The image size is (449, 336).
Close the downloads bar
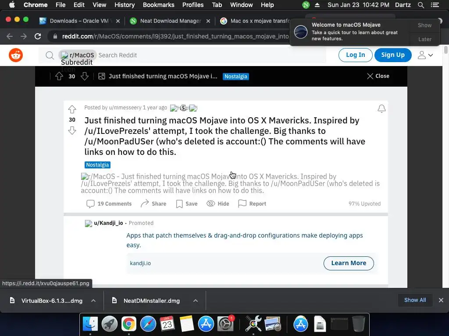tap(441, 300)
